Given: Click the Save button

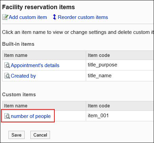Looking at the screenshot, I should coord(17,135).
